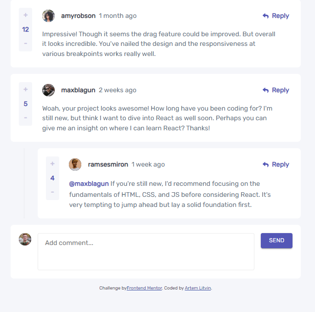Open the Frontend Mentor link

pos(144,288)
